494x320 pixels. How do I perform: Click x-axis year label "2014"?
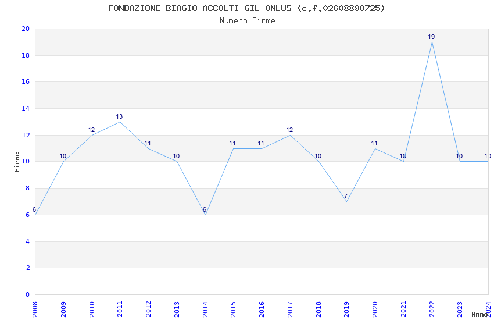click(x=205, y=309)
